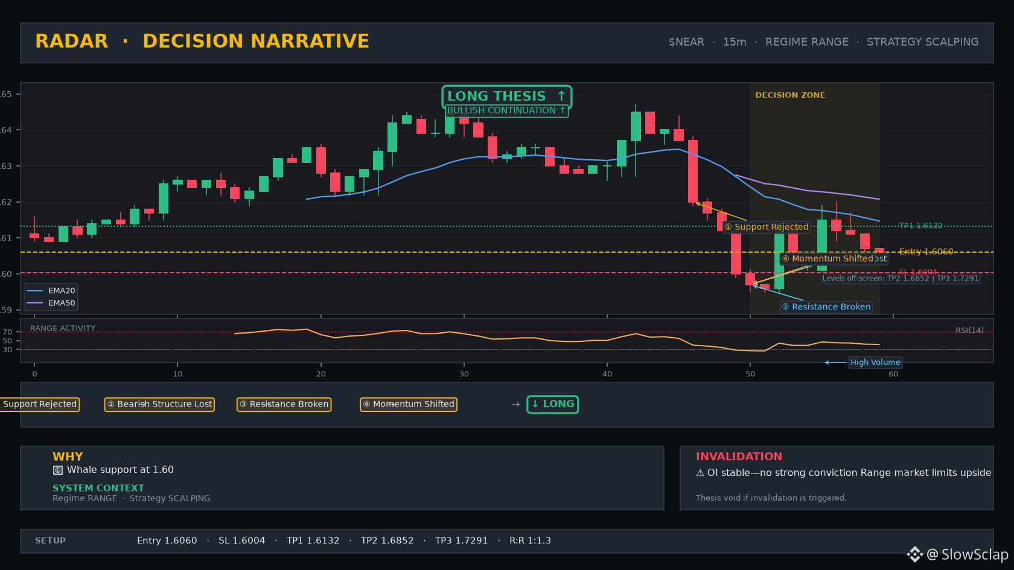Click 'STRATEGY SCALPING' in the header
The width and height of the screenshot is (1014, 570).
(923, 42)
